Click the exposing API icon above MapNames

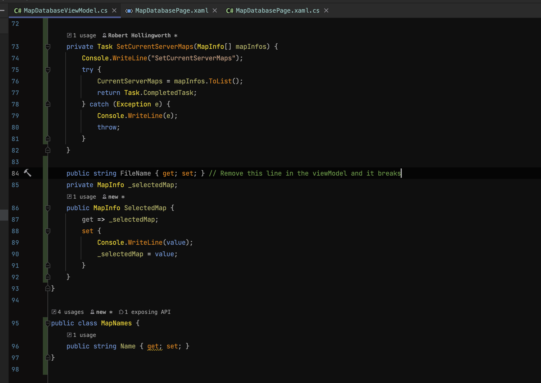point(121,312)
